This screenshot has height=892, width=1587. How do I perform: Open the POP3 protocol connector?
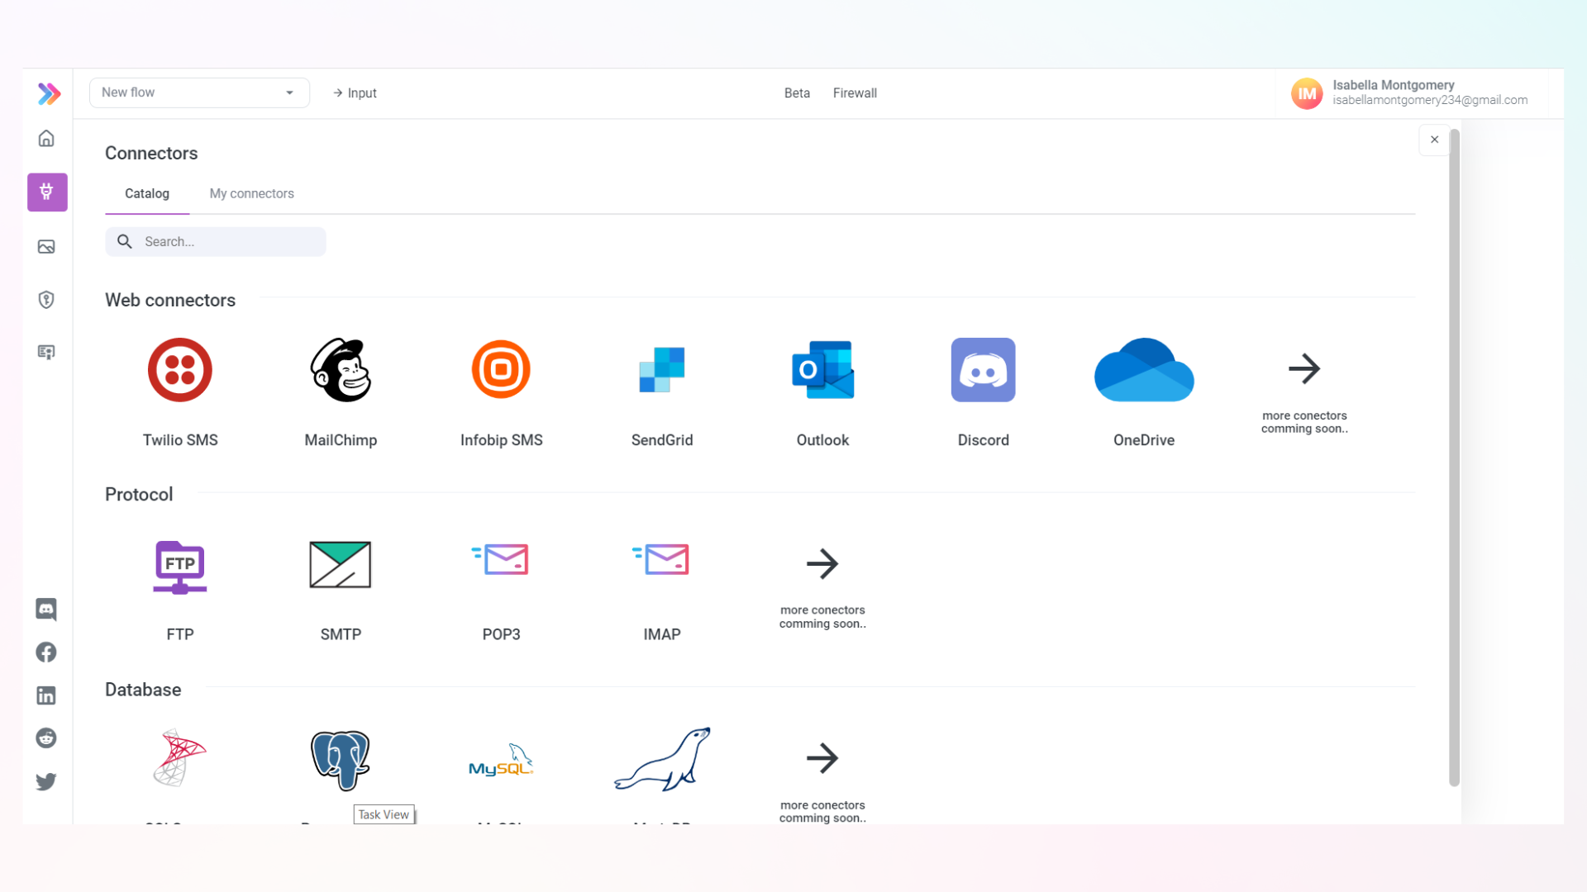[x=501, y=560]
